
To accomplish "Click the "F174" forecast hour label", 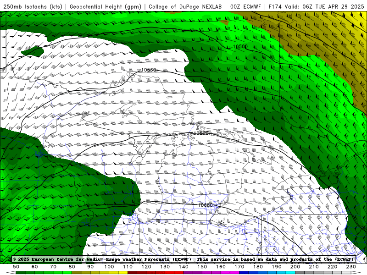I will point(276,7).
